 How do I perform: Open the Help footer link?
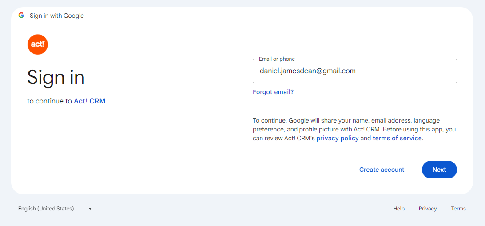coord(399,209)
